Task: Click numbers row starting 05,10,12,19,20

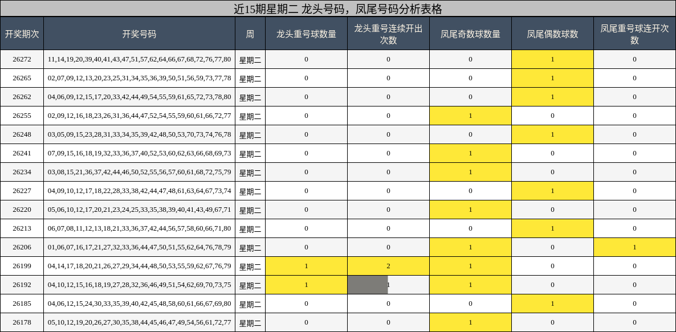Action: tap(139, 322)
